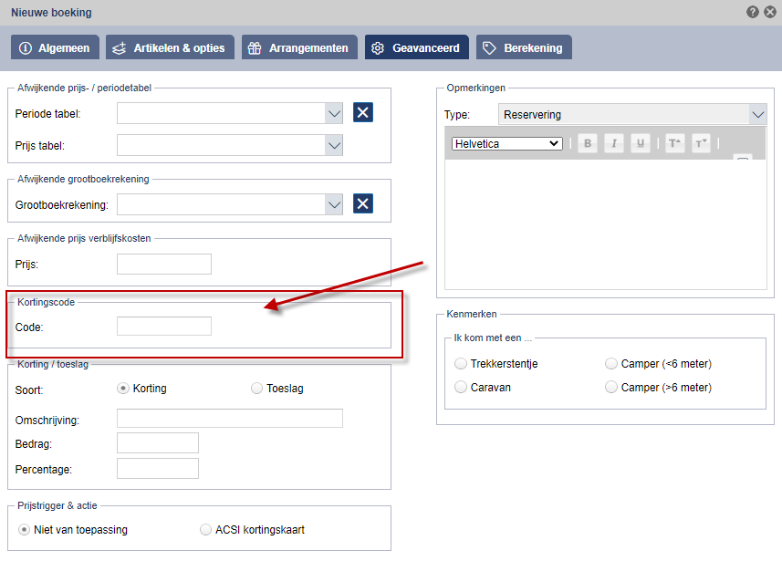Expand the Grootboekrekening dropdown
The width and height of the screenshot is (782, 561).
coord(334,205)
